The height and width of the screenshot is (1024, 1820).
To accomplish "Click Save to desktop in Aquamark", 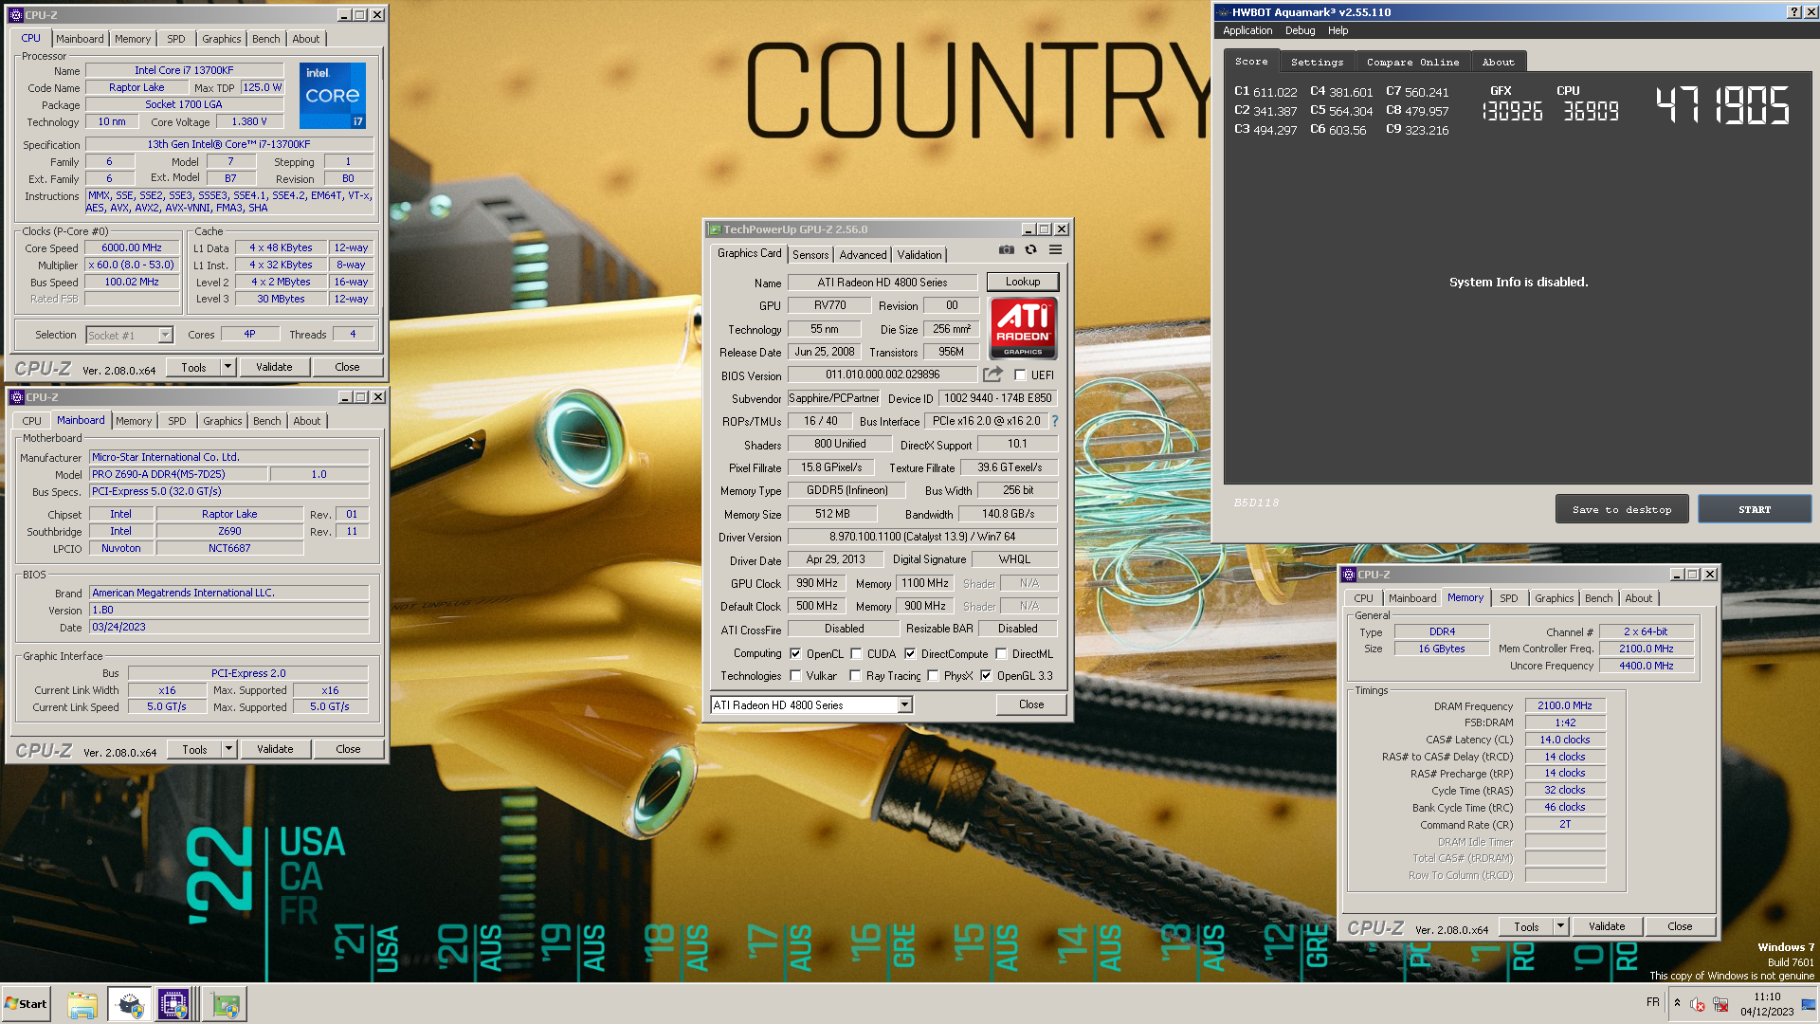I will click(1622, 509).
